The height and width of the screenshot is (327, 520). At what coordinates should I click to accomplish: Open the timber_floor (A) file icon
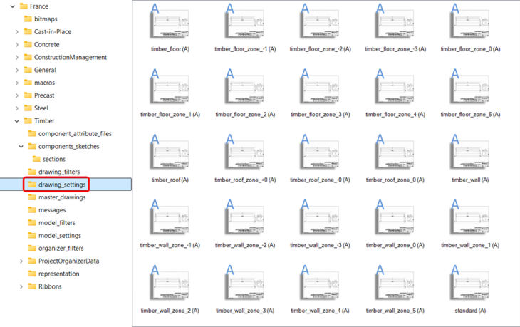pos(170,21)
